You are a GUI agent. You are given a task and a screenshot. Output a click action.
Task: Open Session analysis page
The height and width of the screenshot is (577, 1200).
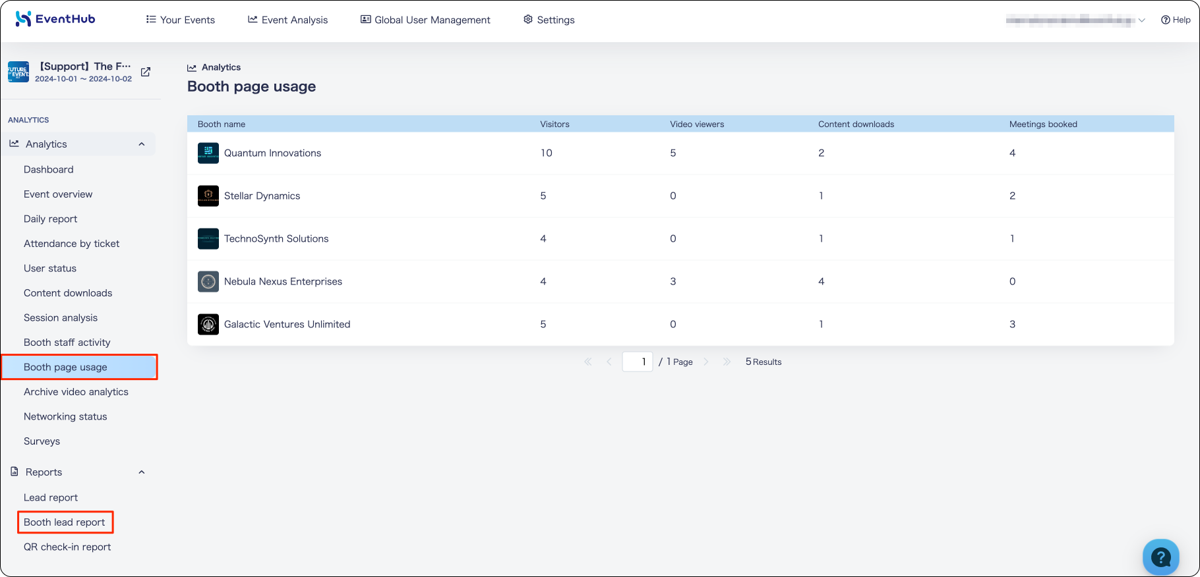[x=61, y=317]
